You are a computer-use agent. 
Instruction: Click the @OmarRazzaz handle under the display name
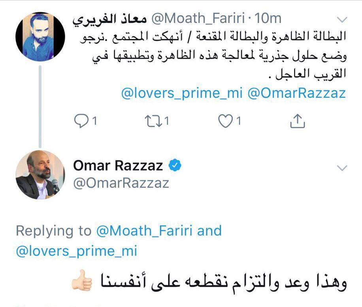tap(121, 183)
